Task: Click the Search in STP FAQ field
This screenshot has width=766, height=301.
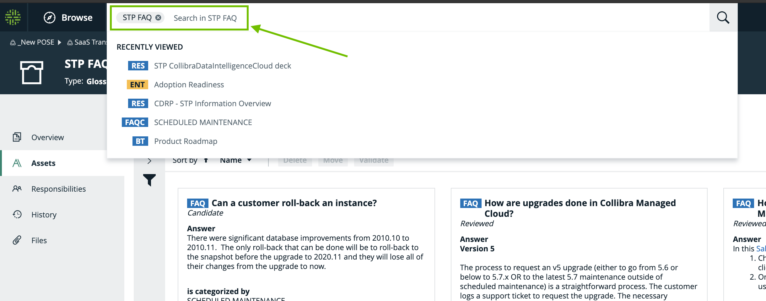Action: pyautogui.click(x=205, y=18)
